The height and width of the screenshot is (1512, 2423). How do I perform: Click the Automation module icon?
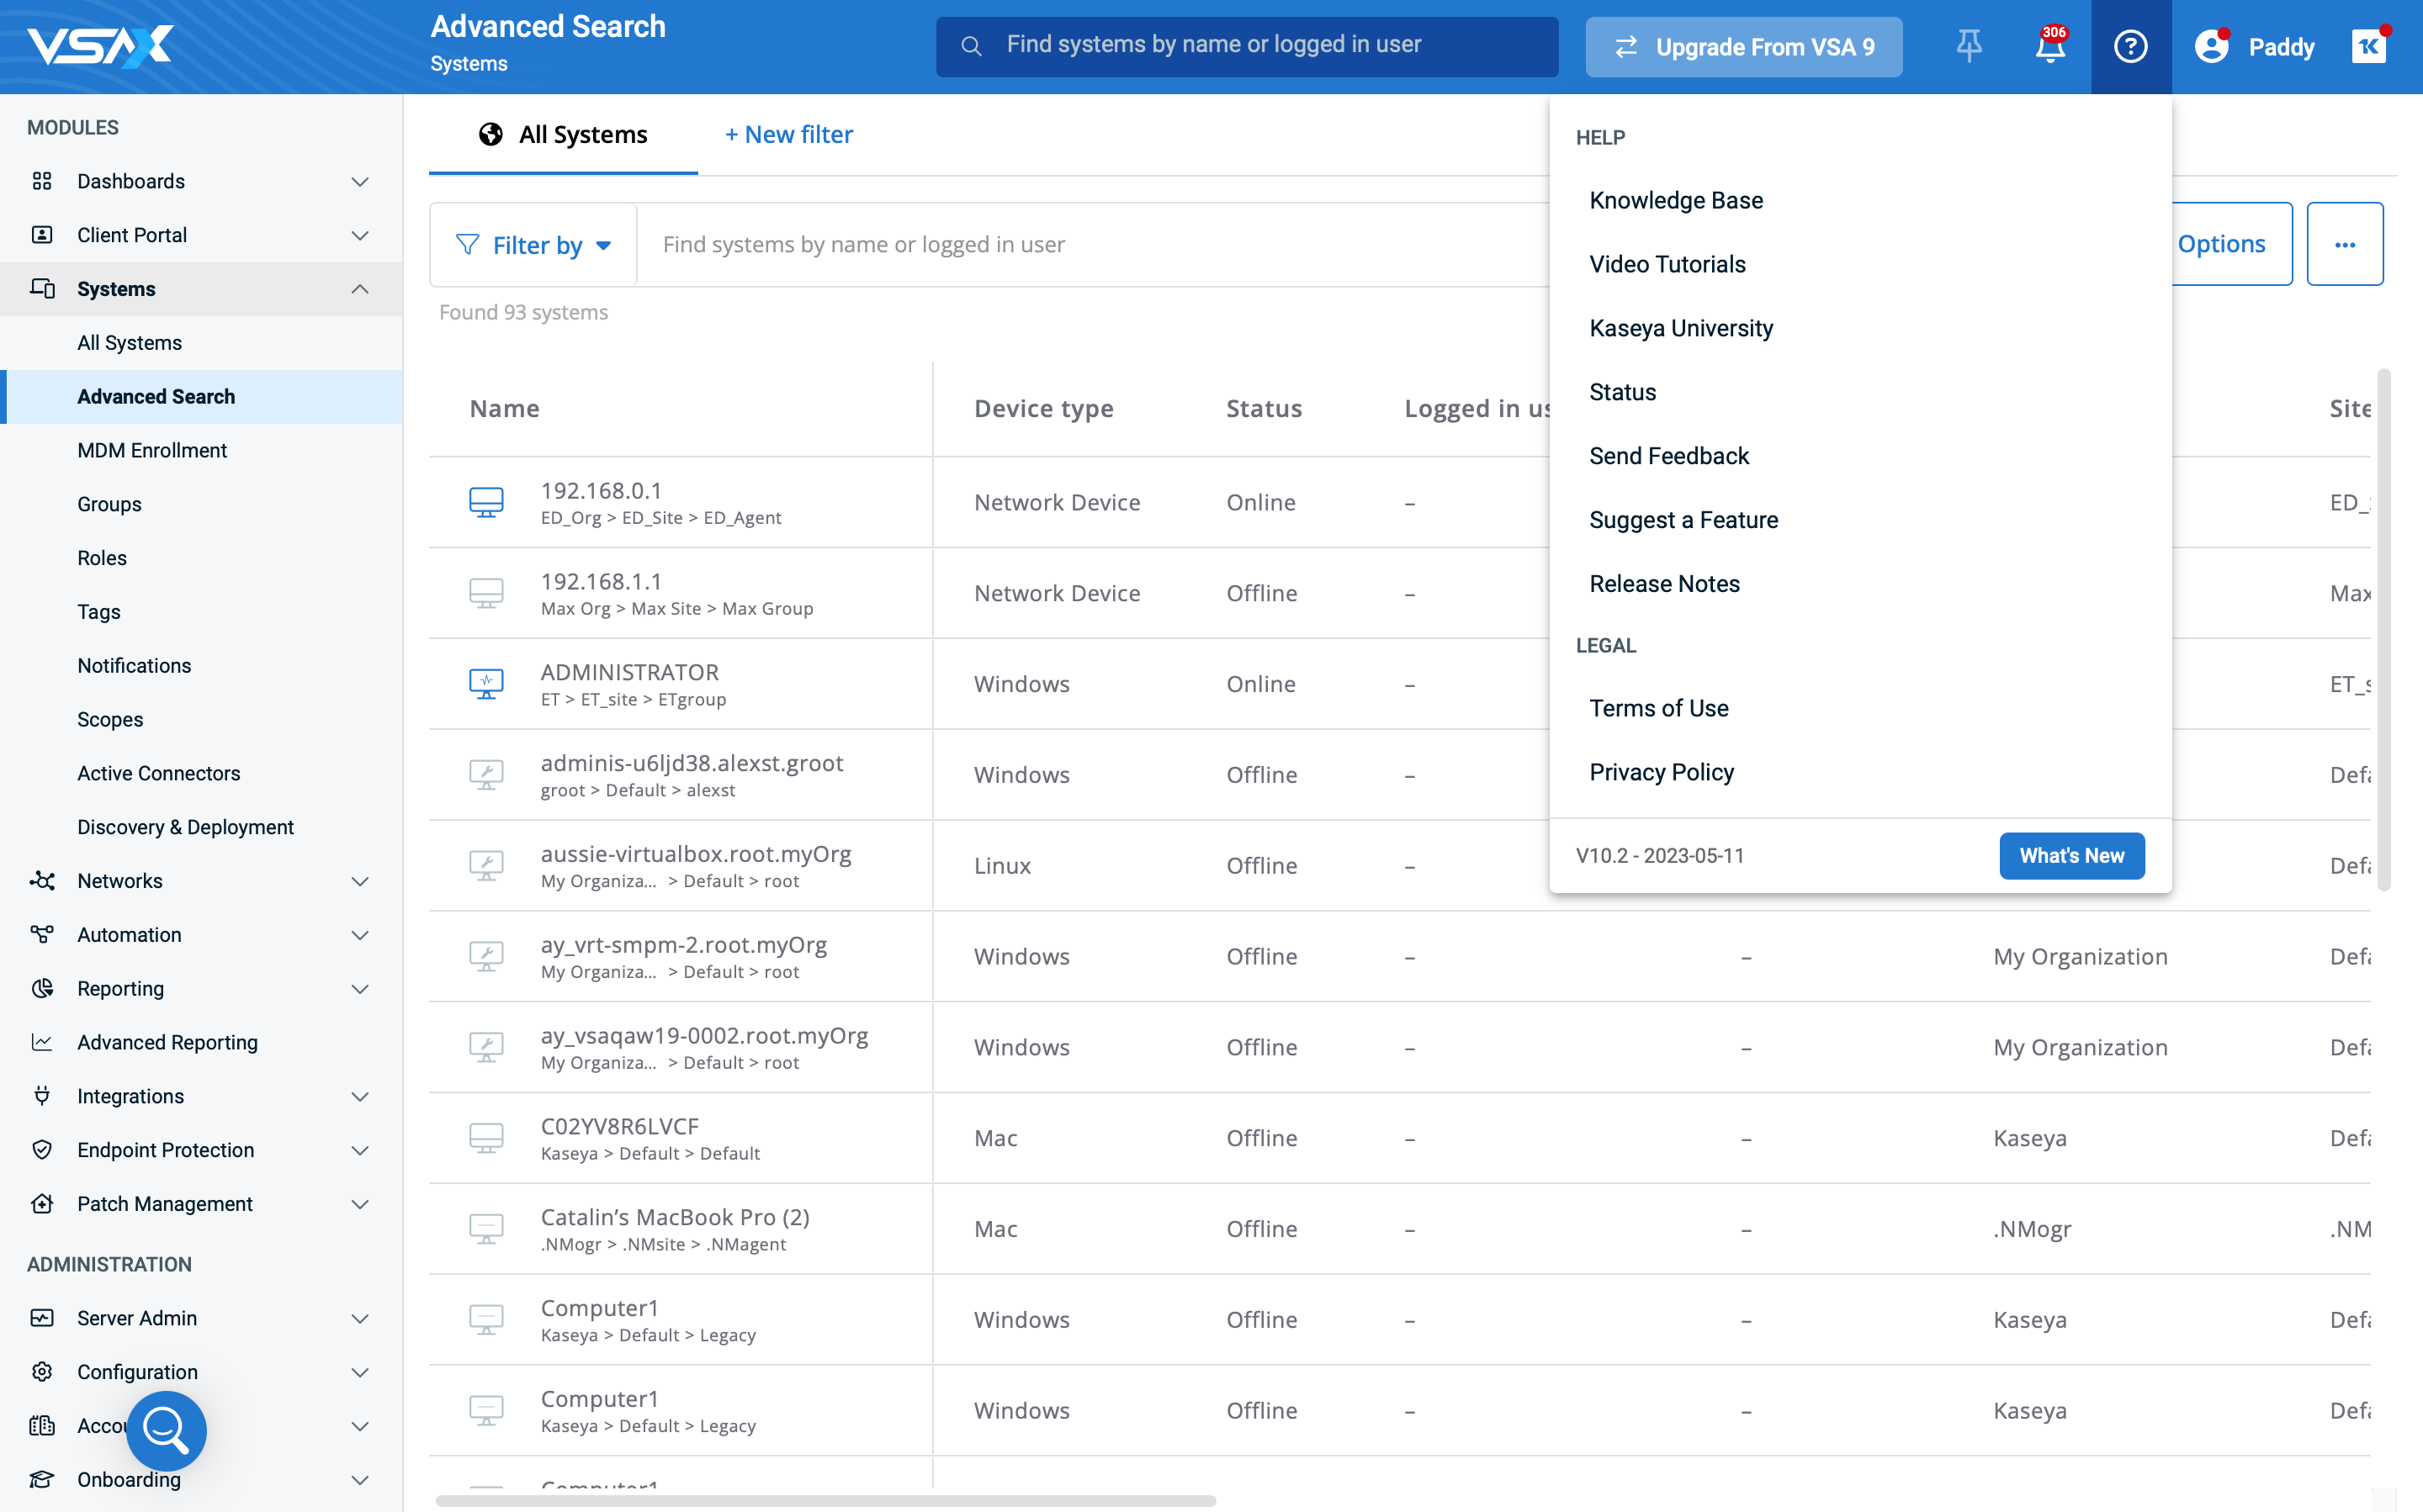click(x=42, y=935)
